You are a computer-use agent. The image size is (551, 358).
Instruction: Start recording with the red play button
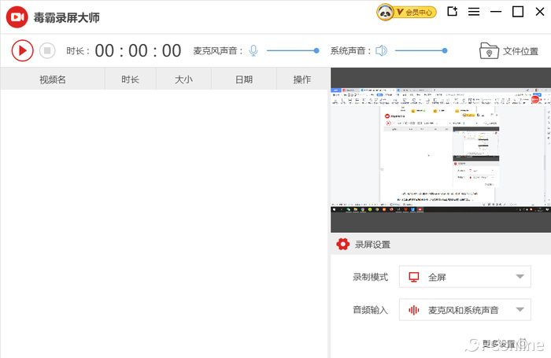click(x=23, y=50)
